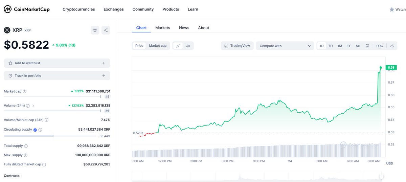Toggle chart to Market cap view
This screenshot has width=406, height=182.
(158, 46)
